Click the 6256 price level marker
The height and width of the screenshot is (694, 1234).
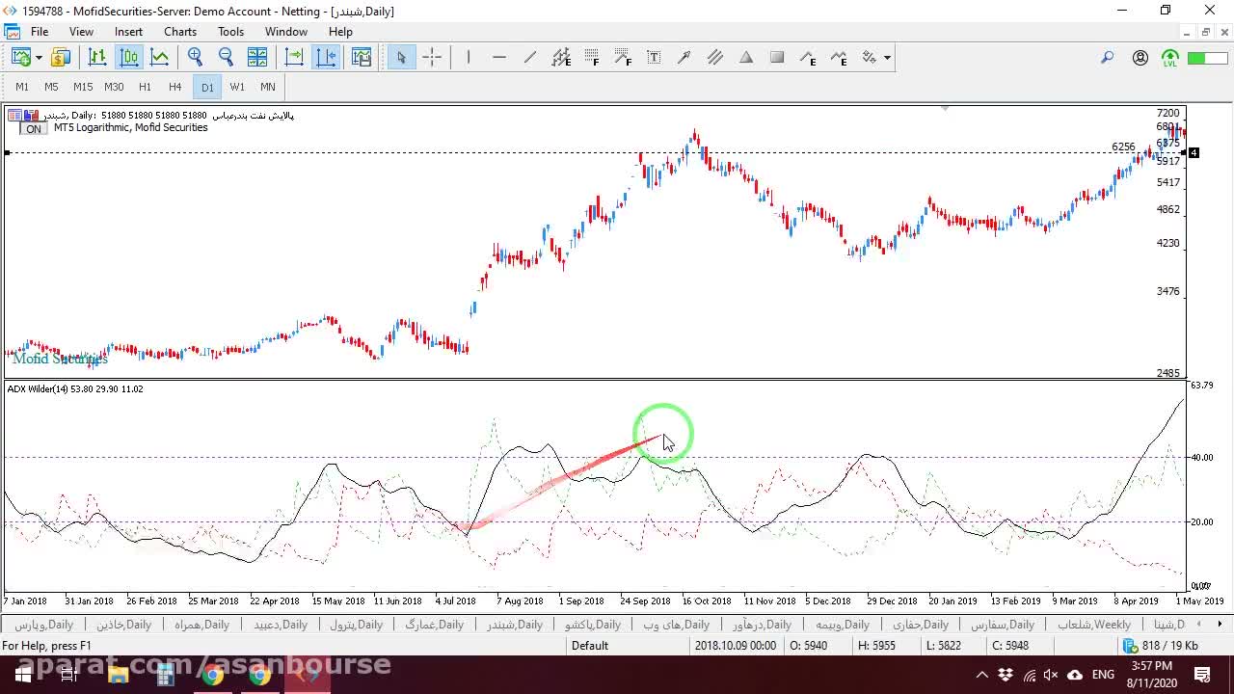click(1123, 147)
